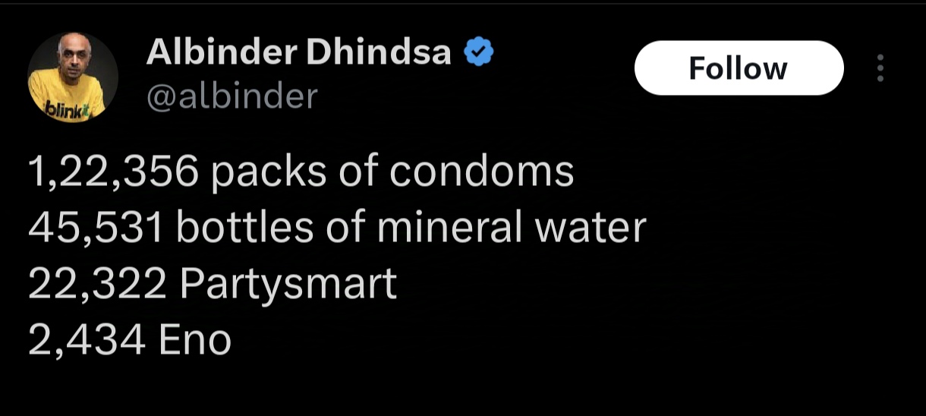Viewport: 926px width, 416px height.
Task: Click the number 1,22,356 in the tweet
Action: 114,173
